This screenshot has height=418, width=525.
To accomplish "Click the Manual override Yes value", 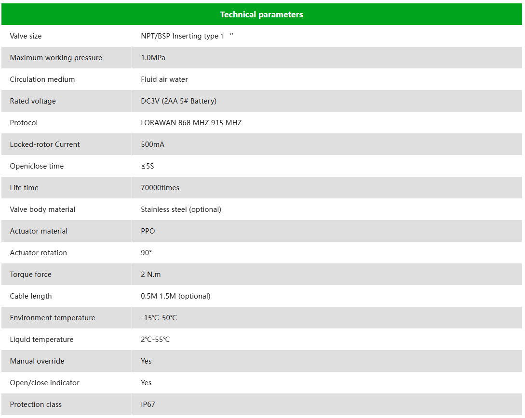I will point(147,361).
